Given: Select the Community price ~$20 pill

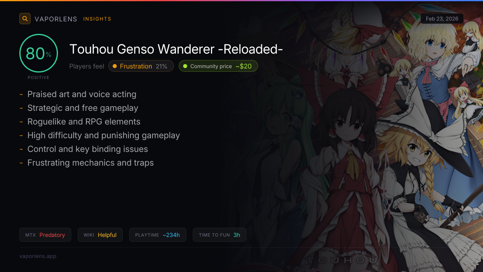Looking at the screenshot, I should tap(218, 66).
